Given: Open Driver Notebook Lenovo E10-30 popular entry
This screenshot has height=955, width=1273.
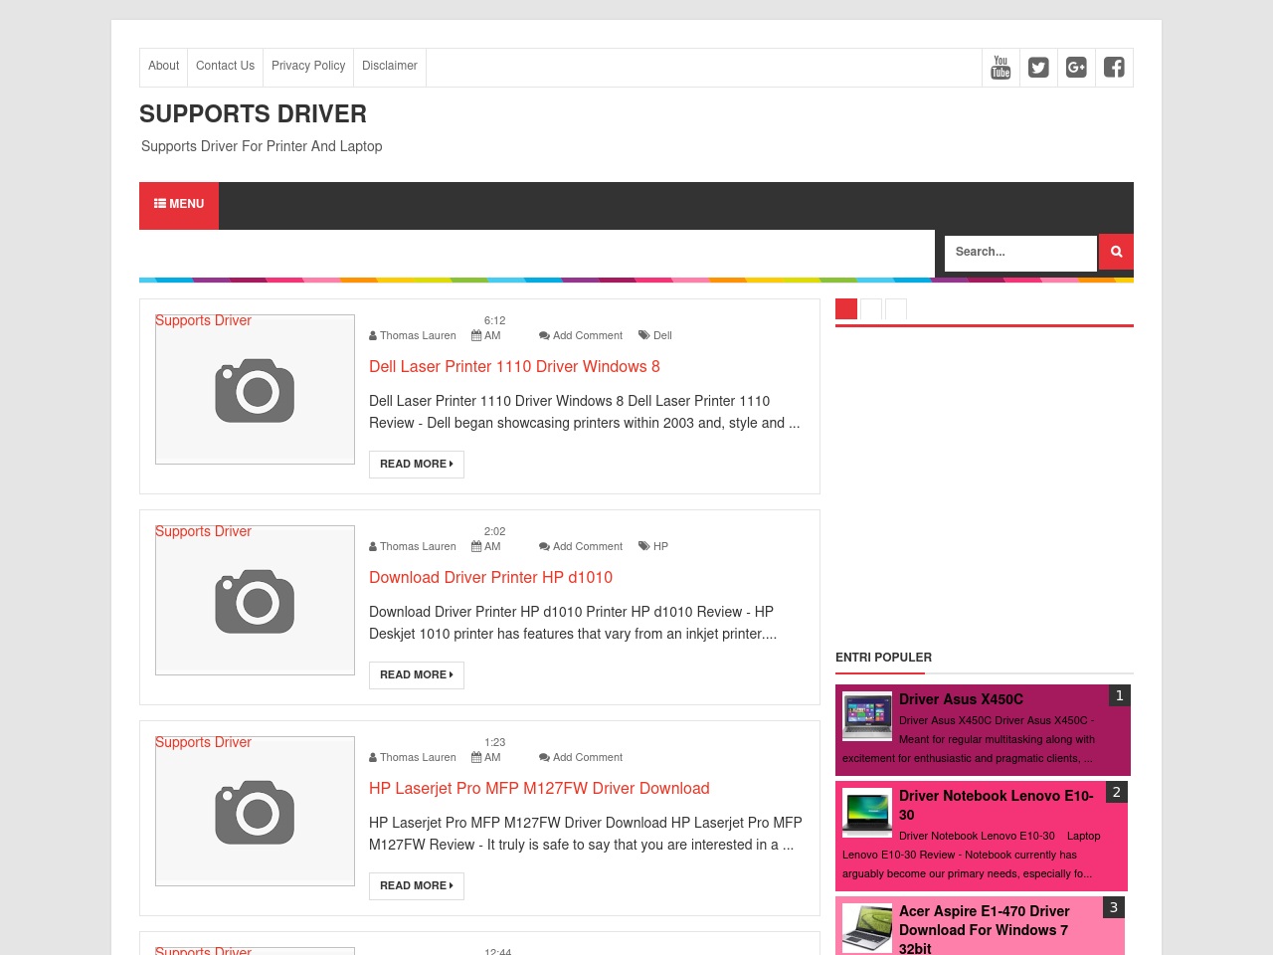Looking at the screenshot, I should pyautogui.click(x=997, y=805).
